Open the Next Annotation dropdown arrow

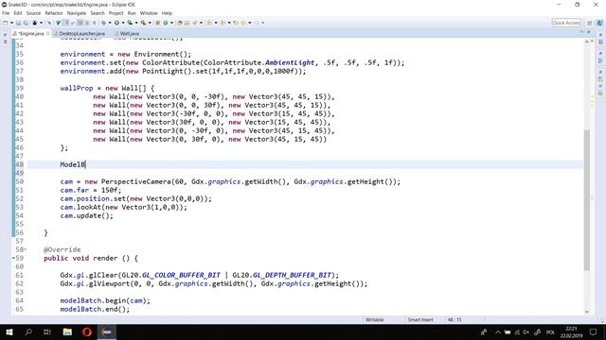tap(216, 23)
